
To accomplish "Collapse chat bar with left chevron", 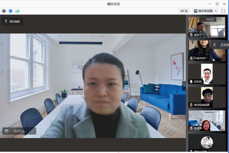I will [x=32, y=131].
